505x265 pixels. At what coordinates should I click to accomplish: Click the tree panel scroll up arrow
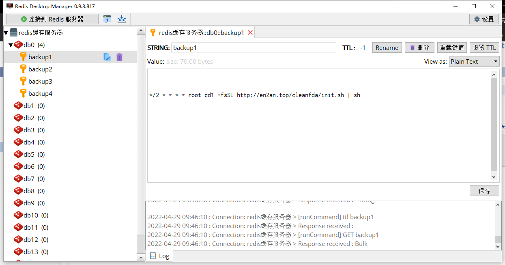[141, 30]
